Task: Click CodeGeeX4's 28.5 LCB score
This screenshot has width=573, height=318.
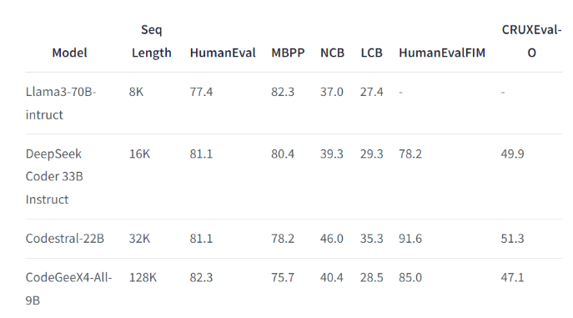Action: (x=372, y=277)
